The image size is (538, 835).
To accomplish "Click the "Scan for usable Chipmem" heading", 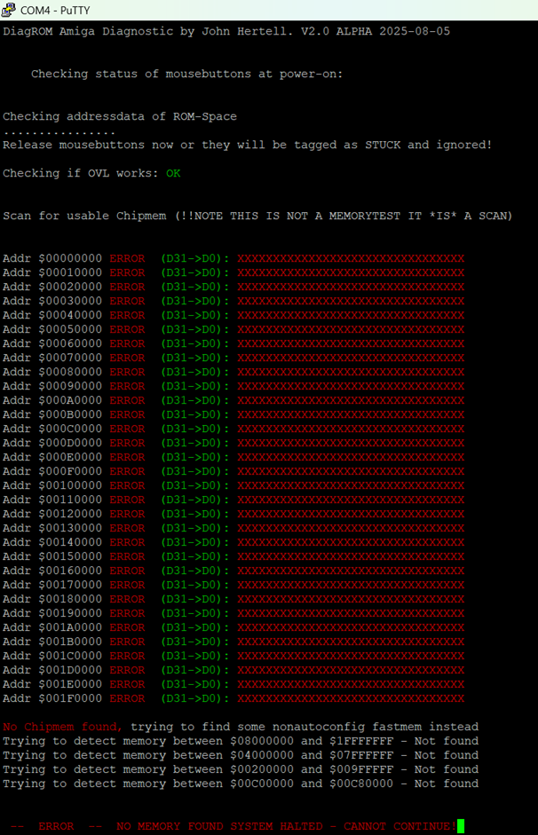I will click(x=257, y=216).
